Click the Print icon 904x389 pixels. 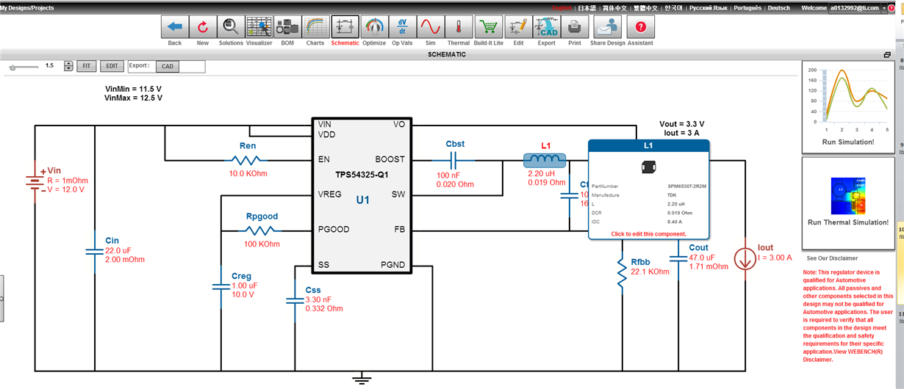pyautogui.click(x=575, y=27)
